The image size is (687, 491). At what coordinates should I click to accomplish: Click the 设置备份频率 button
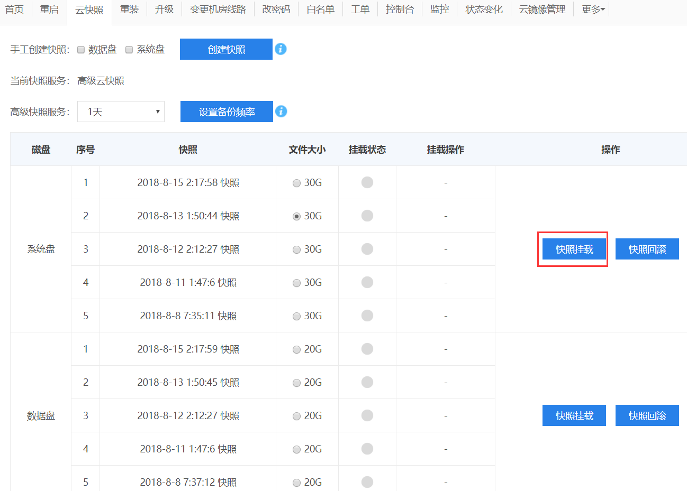pyautogui.click(x=227, y=112)
